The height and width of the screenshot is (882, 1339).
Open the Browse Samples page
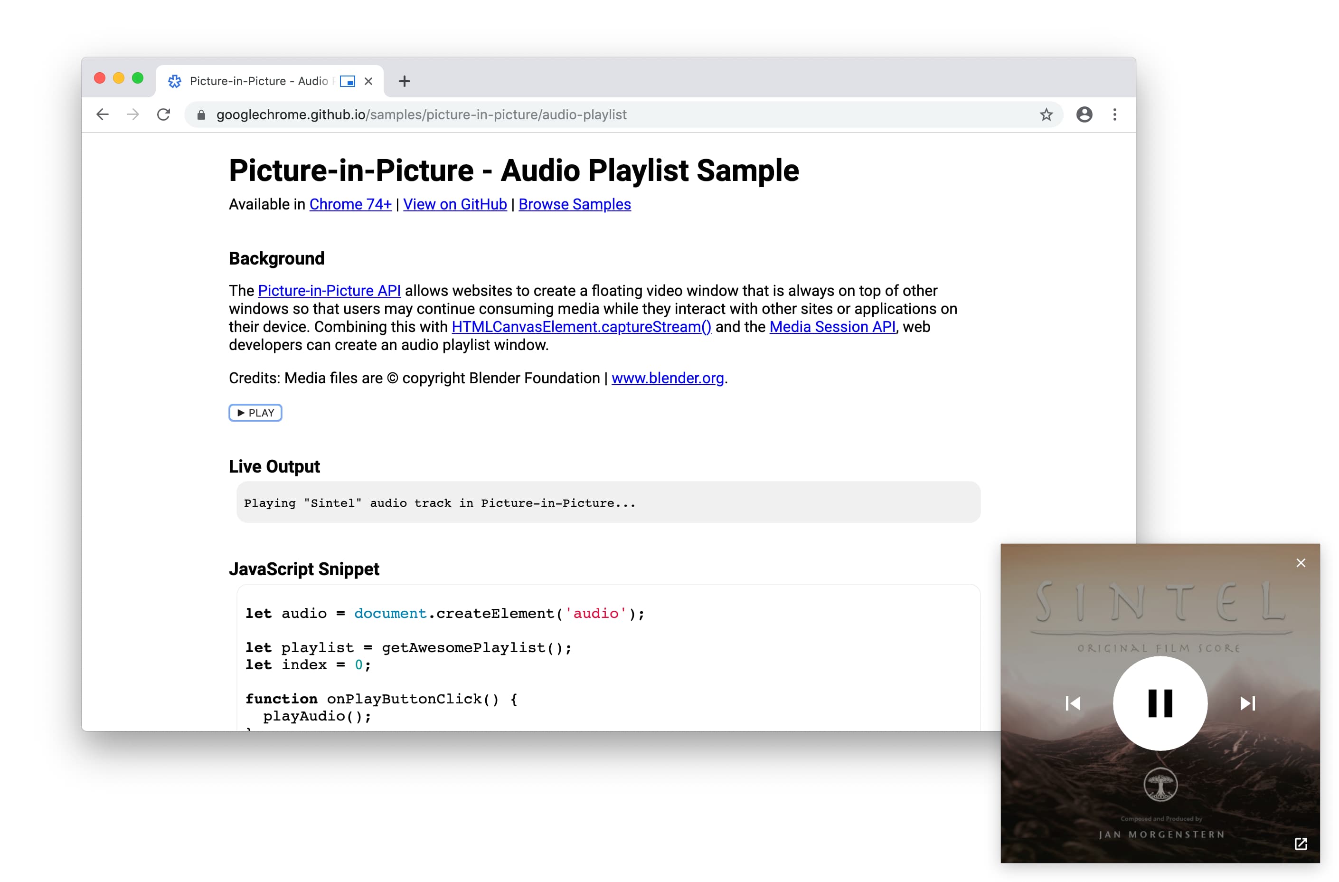pos(575,204)
